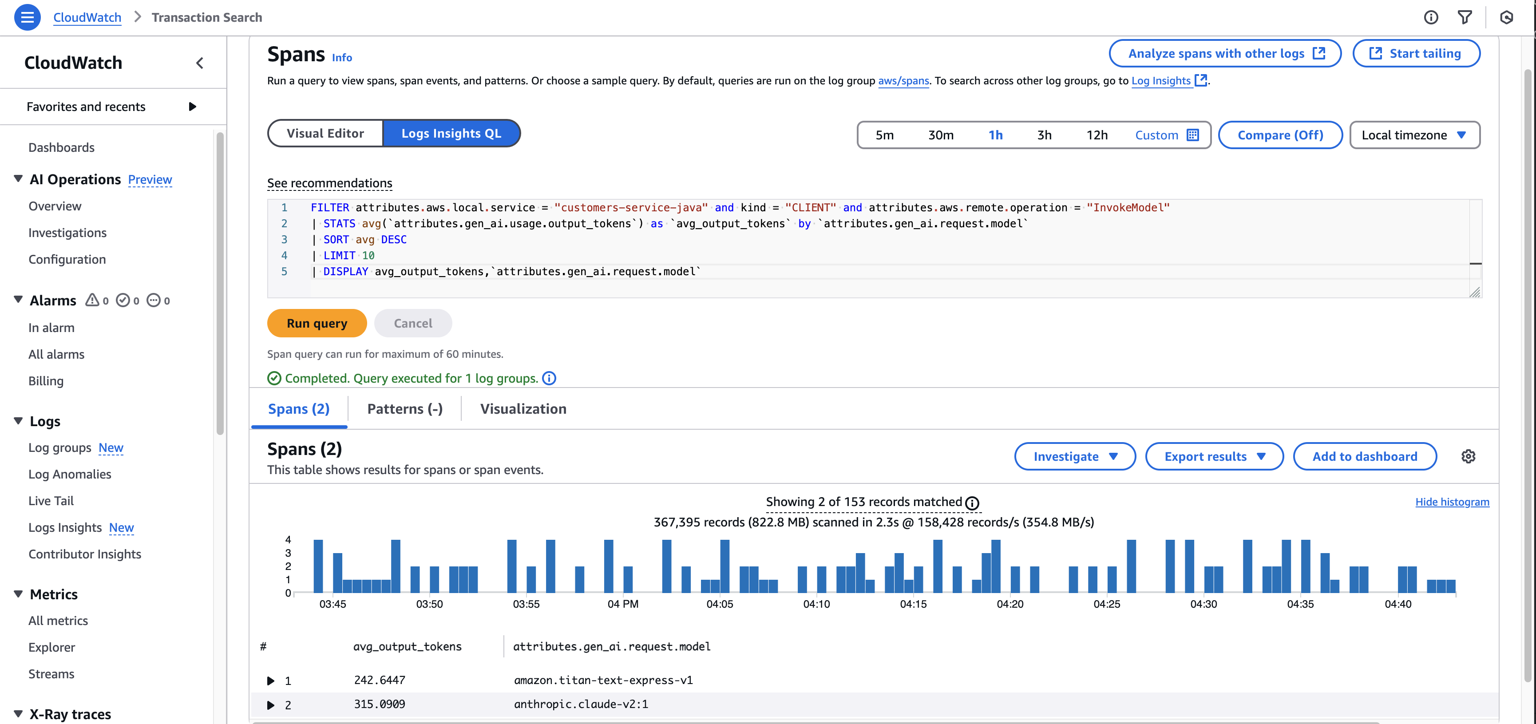Toggle Compare mode on
The height and width of the screenshot is (724, 1536).
click(1280, 135)
